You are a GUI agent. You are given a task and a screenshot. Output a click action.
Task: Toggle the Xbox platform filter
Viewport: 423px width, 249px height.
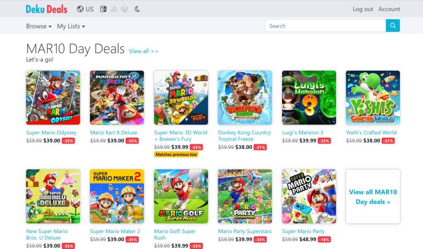click(x=124, y=9)
